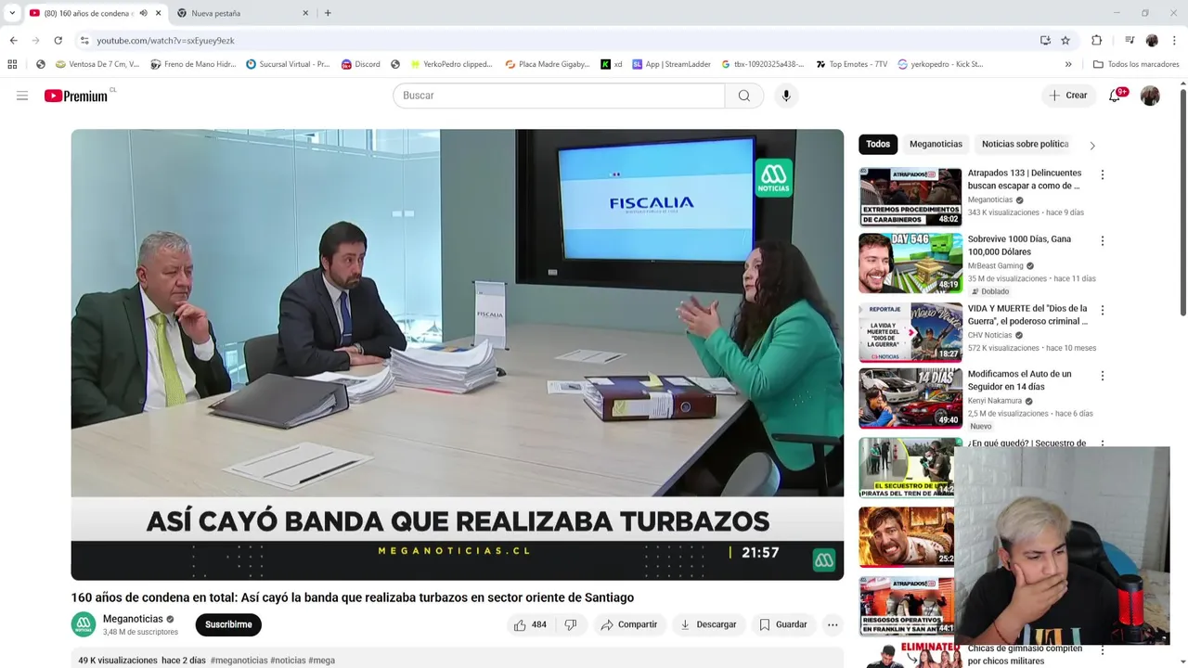The image size is (1188, 668).
Task: Open the YerkoPedro clipped bookmark
Action: click(451, 64)
